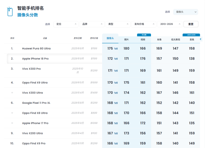Open Apple iPhone 17 Pro device link
This screenshot has height=148, width=205.
tap(35, 123)
